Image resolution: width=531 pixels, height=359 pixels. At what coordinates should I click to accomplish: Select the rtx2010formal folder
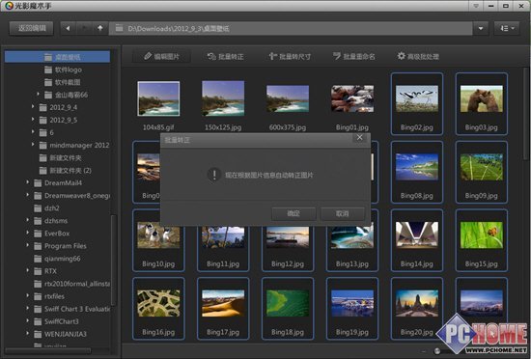[71, 284]
